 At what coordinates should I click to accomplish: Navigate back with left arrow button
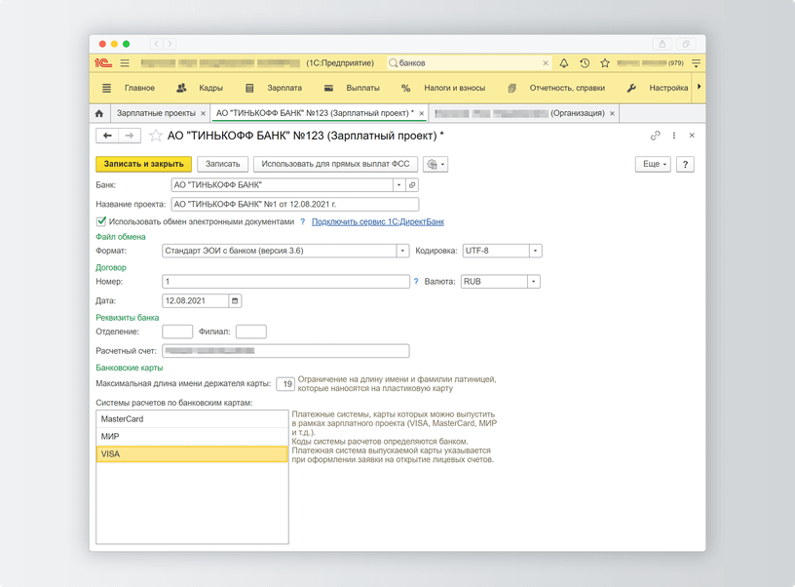(x=107, y=136)
